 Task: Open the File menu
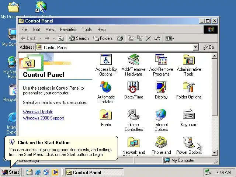[x=24, y=29]
